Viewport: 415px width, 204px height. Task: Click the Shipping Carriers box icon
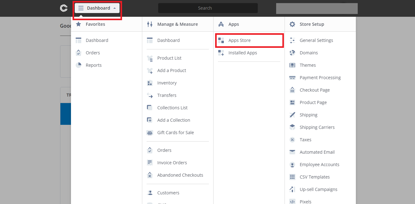coord(292,127)
